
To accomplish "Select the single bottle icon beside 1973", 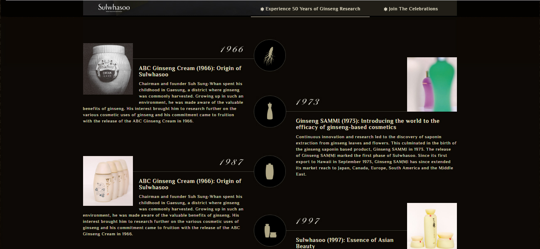I will coord(270,112).
